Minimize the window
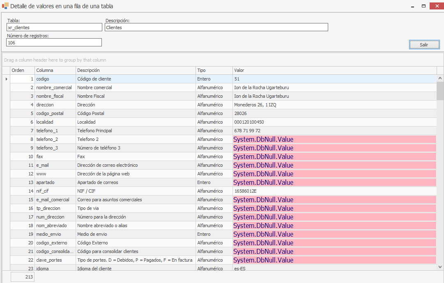 (412, 6)
